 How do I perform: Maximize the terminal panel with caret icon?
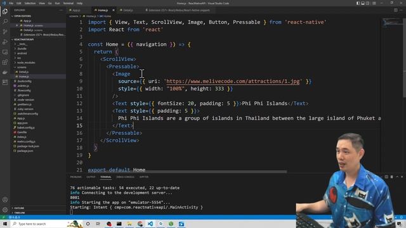coord(397,177)
